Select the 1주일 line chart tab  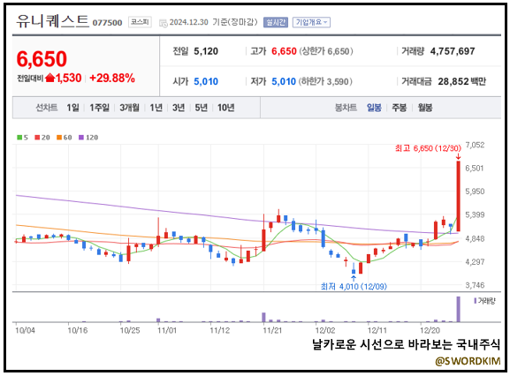coord(100,108)
